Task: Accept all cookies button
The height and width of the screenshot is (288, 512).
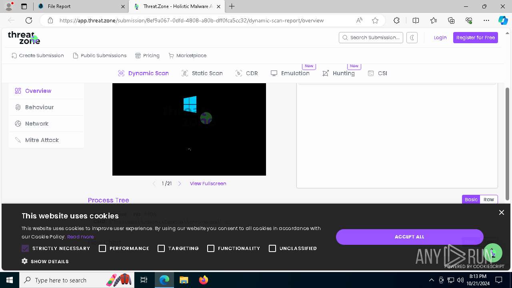Action: (410, 237)
